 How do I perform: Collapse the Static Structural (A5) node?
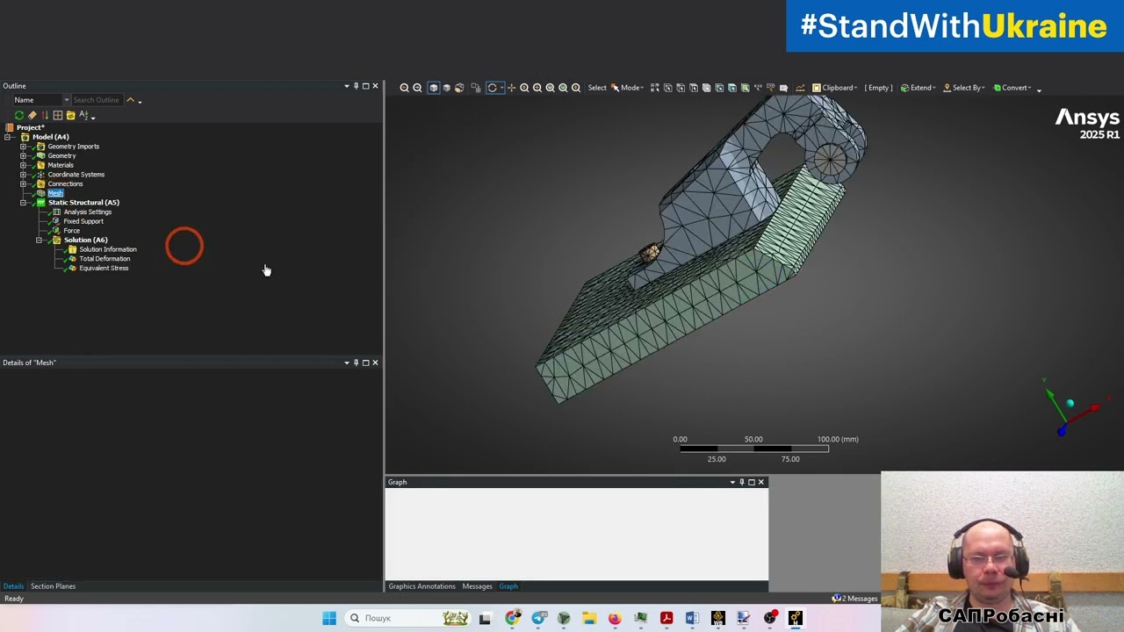point(23,203)
